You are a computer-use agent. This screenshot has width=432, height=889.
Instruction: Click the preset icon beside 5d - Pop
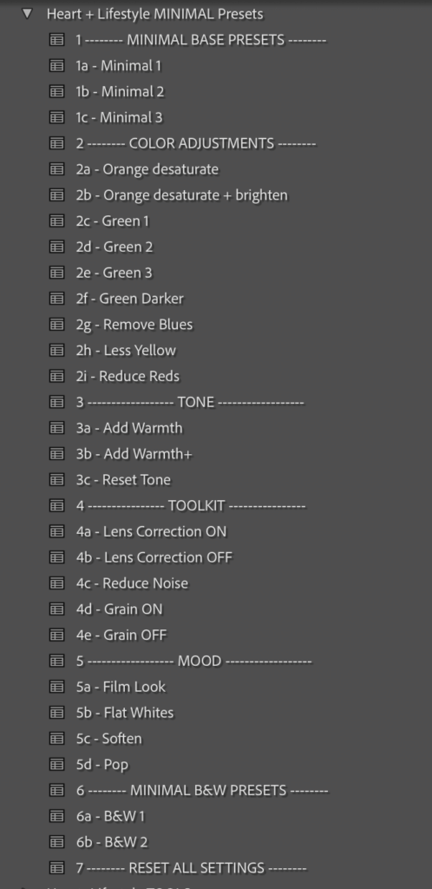(56, 765)
